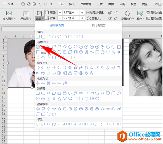Select the crescent moon crop shape
Viewport: 163px width, 144px height.
tap(38, 57)
